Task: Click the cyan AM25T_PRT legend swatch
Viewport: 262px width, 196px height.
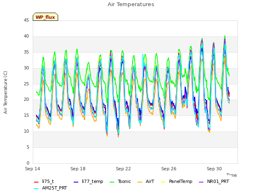Action: point(36,189)
